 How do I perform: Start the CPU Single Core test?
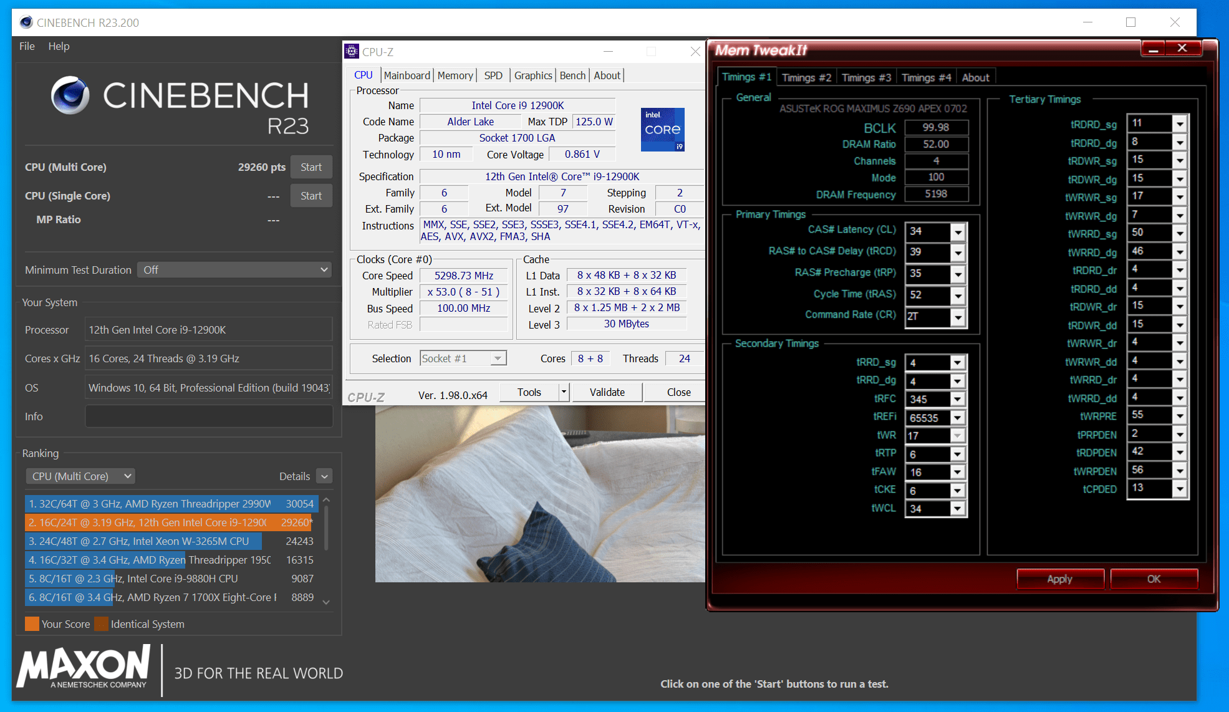311,196
